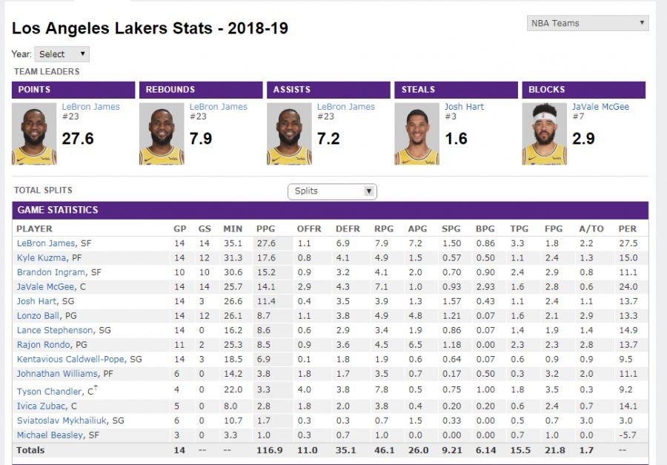Click the POINTS leader header
This screenshot has height=465, width=667.
coord(73,90)
